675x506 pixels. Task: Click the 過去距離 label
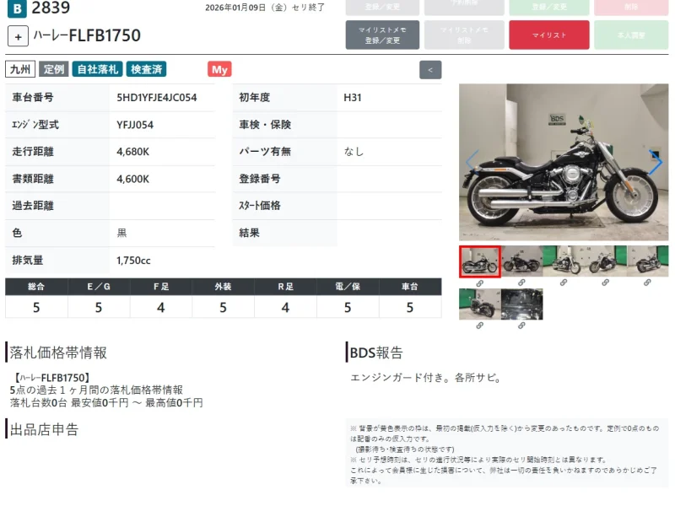33,206
